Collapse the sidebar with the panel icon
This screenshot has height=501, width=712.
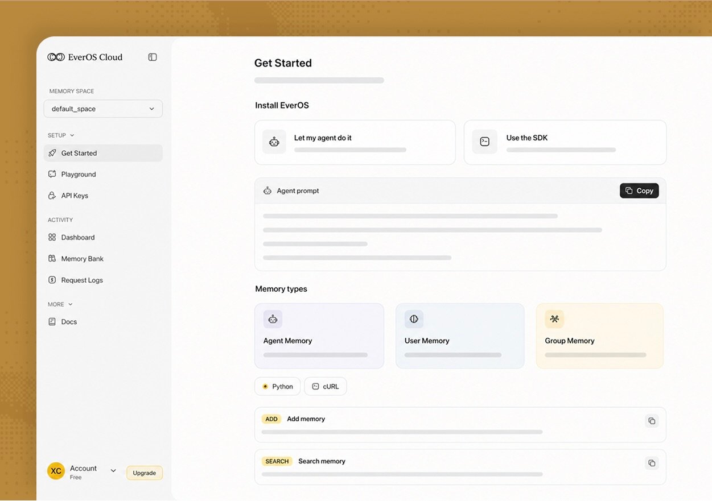pos(153,57)
